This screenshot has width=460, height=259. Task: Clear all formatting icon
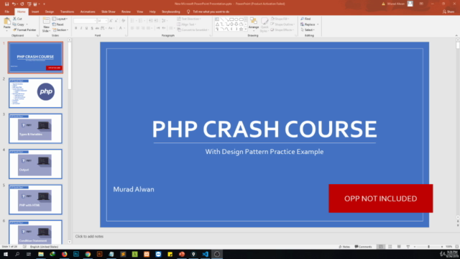124,21
